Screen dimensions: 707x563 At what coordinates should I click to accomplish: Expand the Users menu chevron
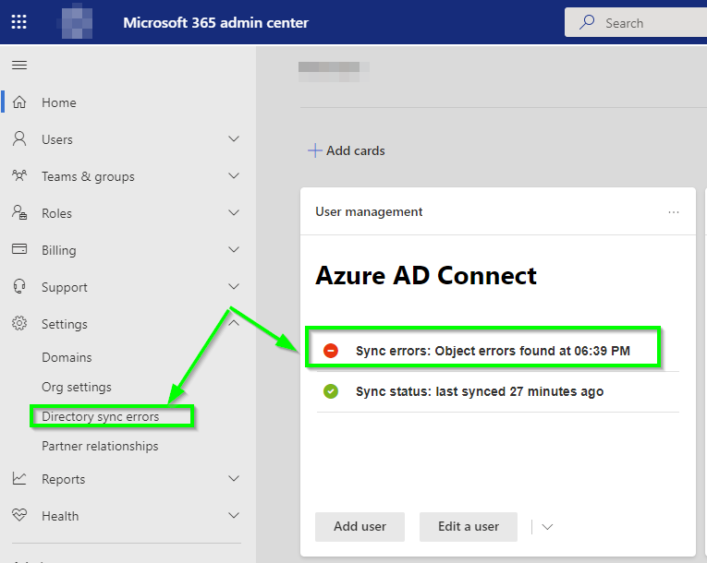[x=234, y=138]
